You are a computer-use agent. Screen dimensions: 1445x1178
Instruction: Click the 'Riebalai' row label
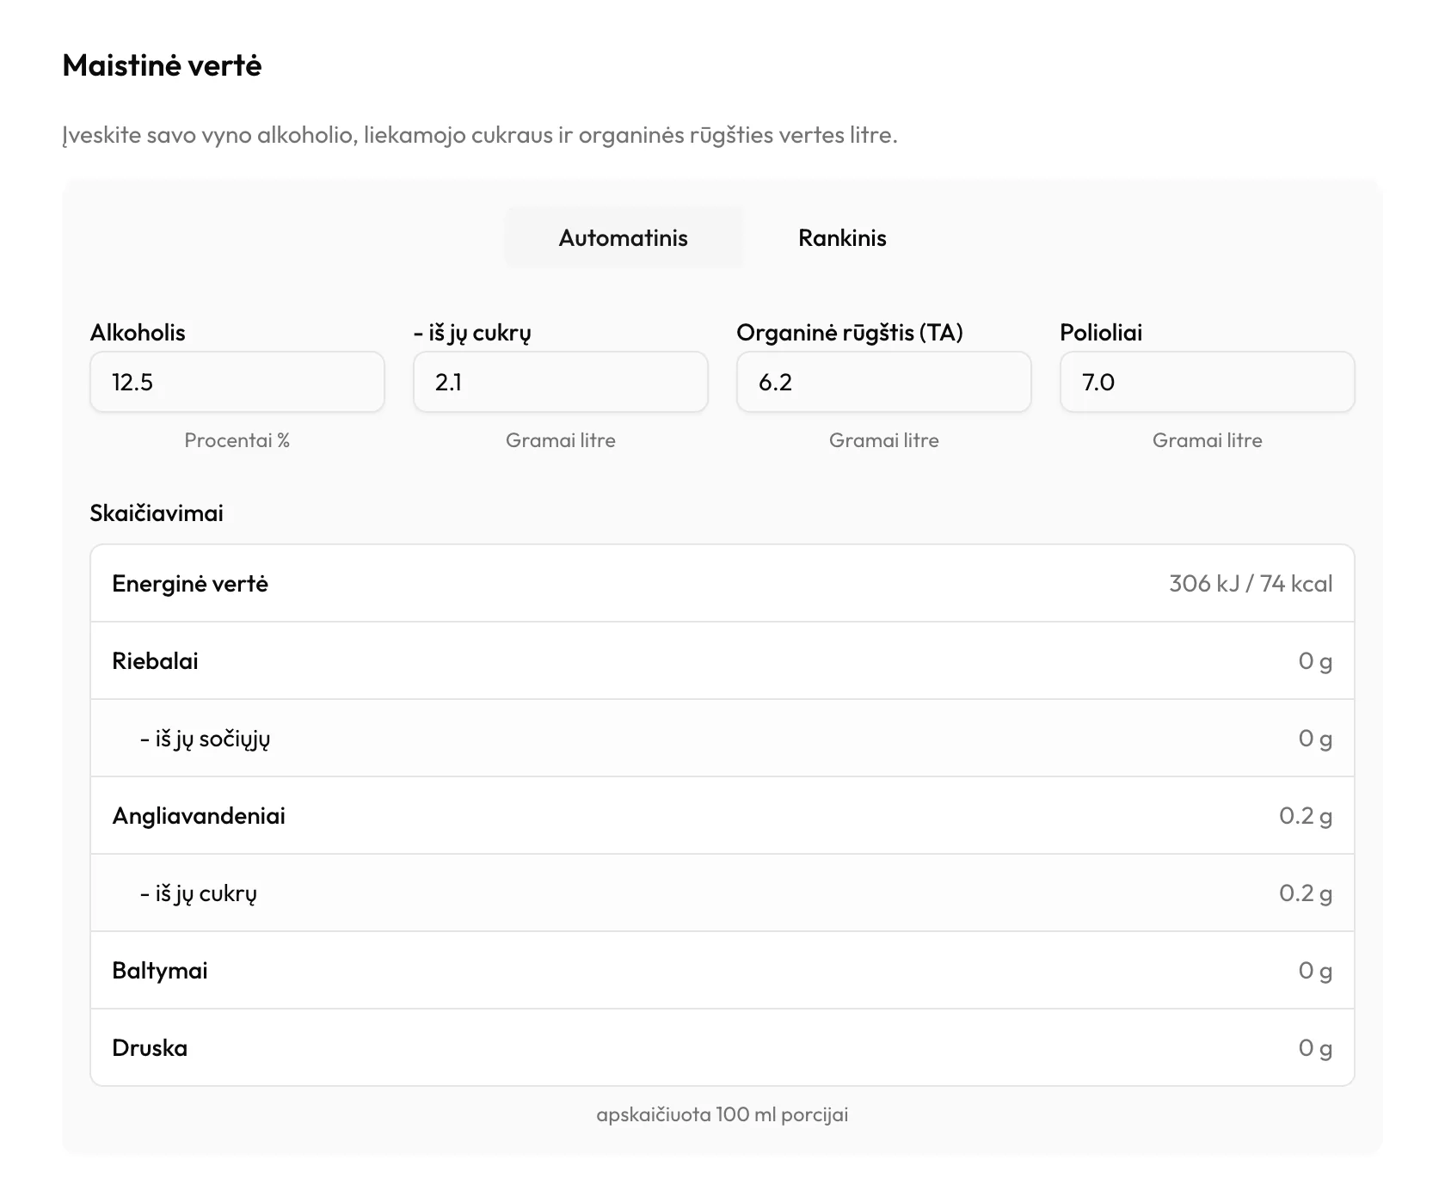[155, 661]
